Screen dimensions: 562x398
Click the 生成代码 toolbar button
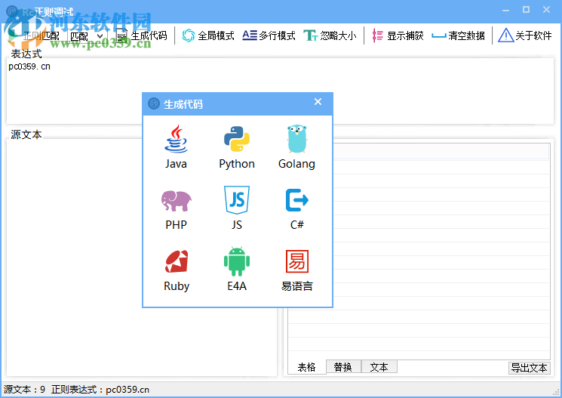pyautogui.click(x=142, y=35)
